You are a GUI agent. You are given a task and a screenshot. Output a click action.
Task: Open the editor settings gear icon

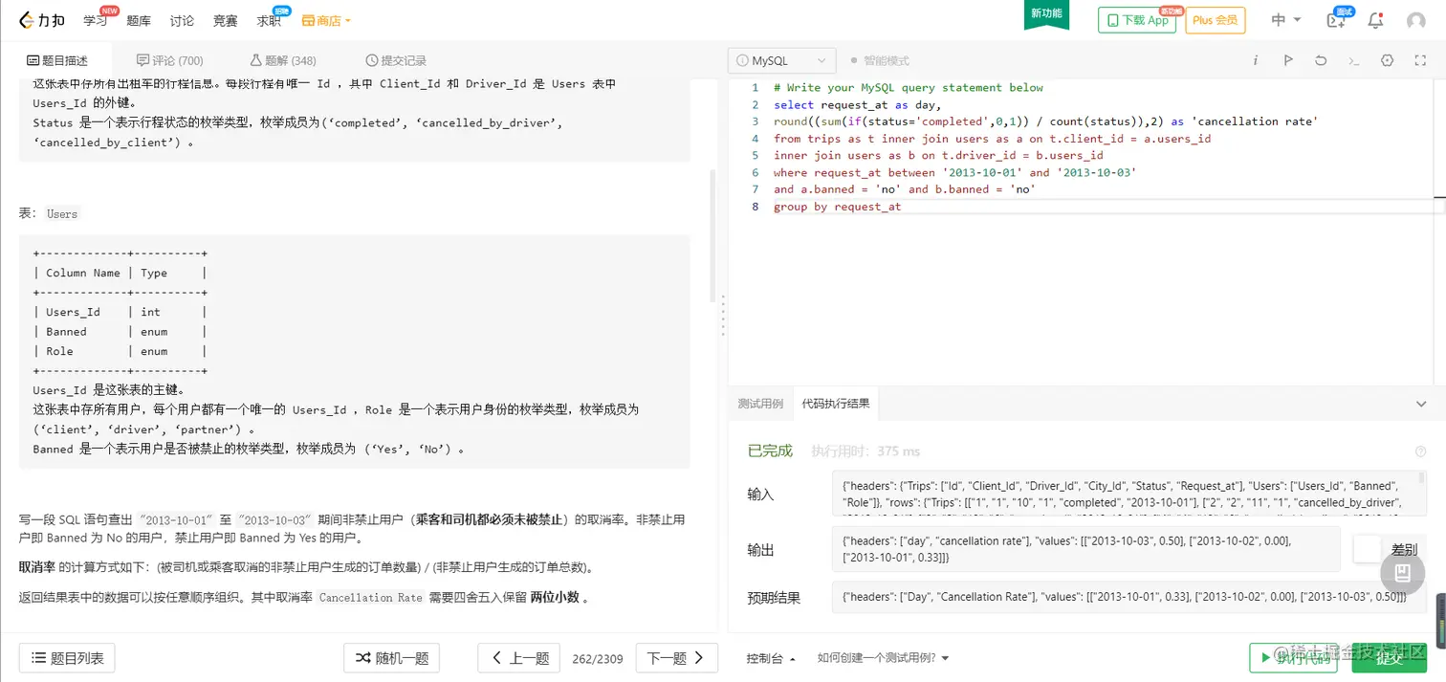pyautogui.click(x=1387, y=59)
